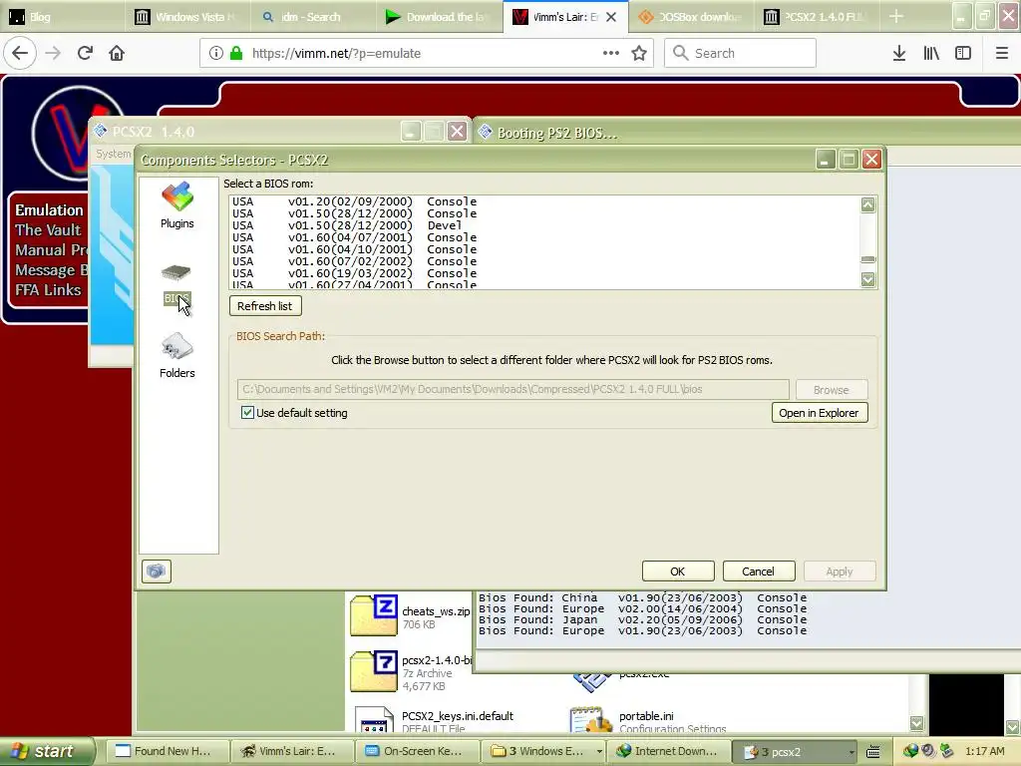Show site information icon in address bar

[216, 53]
